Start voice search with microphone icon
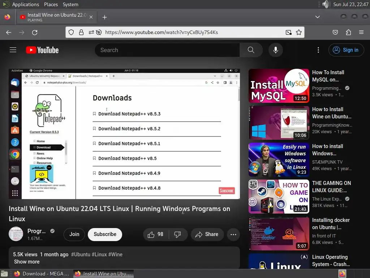Screen dimensions: 370x278 [275, 50]
